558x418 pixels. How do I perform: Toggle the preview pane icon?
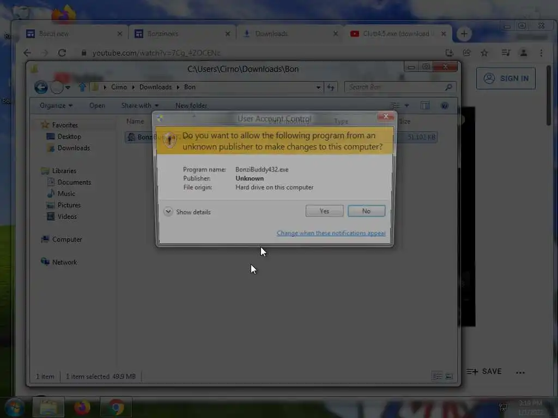click(425, 105)
